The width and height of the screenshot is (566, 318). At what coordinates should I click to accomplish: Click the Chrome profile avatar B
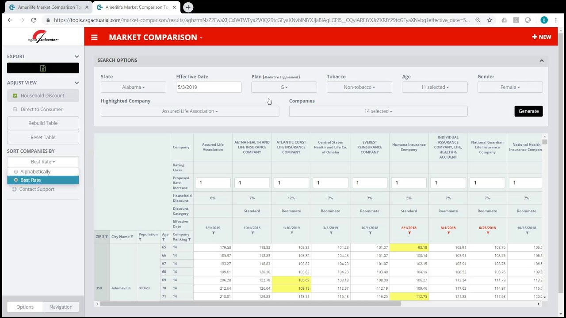pos(544,20)
